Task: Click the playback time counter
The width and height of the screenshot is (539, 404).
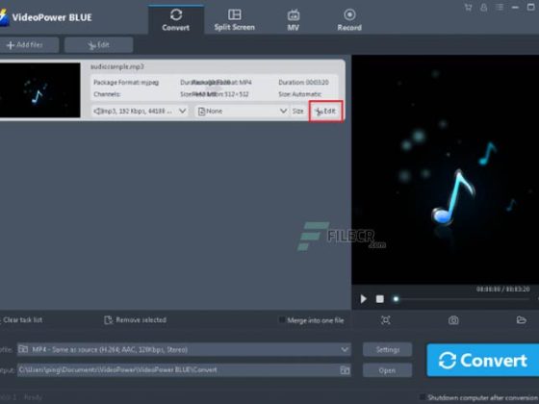Action: pyautogui.click(x=502, y=289)
